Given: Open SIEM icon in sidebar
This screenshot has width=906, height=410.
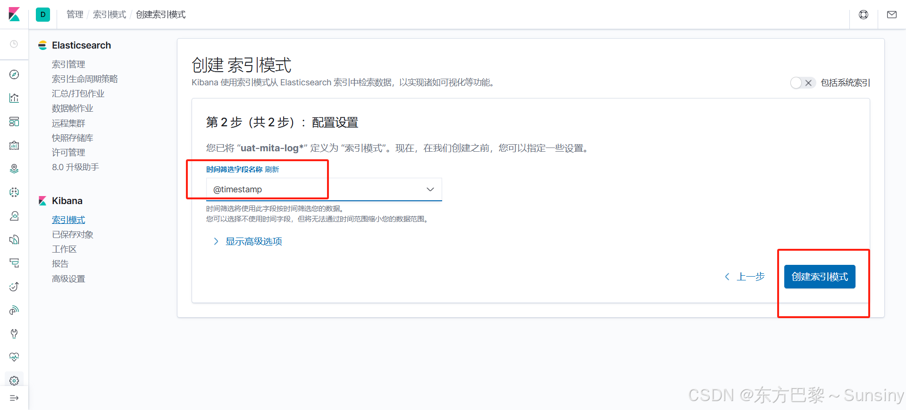Looking at the screenshot, I should point(14,310).
